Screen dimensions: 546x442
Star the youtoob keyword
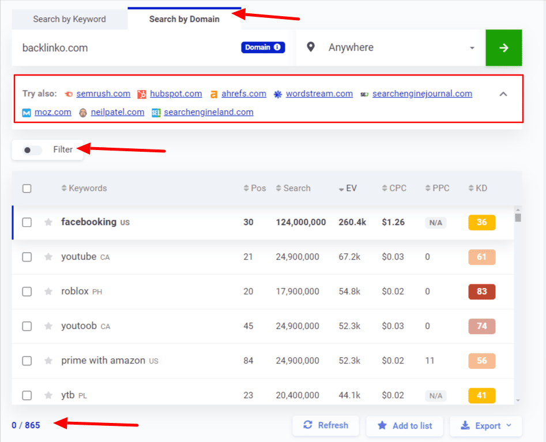click(48, 326)
